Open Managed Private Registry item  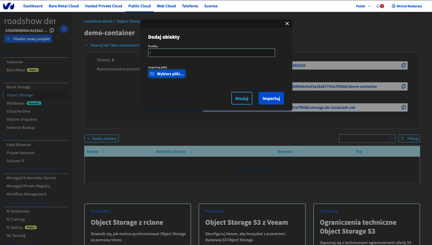click(x=28, y=186)
